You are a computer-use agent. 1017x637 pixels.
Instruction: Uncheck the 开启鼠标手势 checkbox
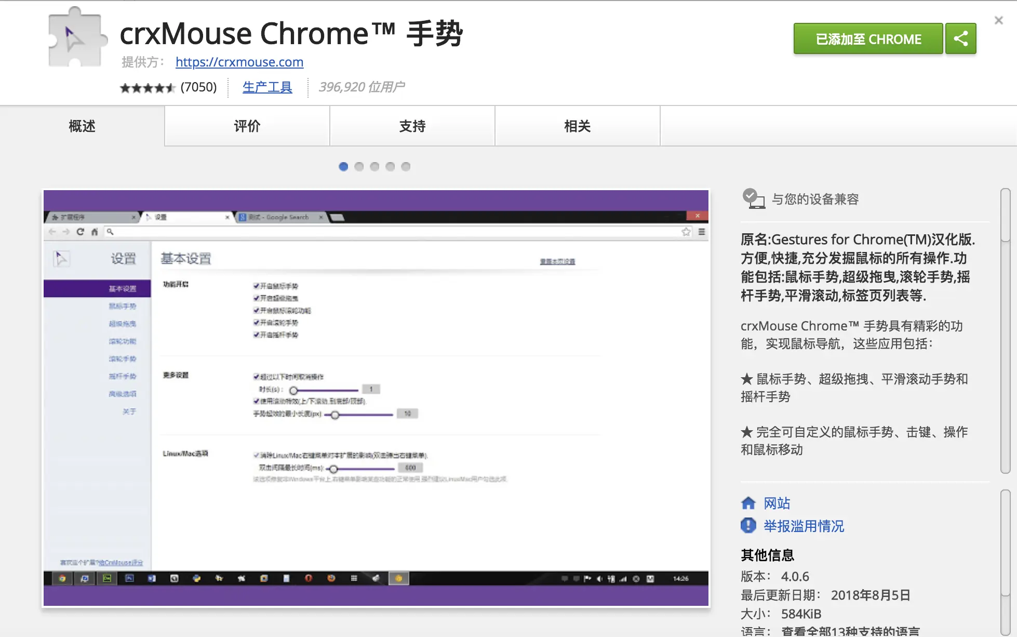[x=256, y=286]
